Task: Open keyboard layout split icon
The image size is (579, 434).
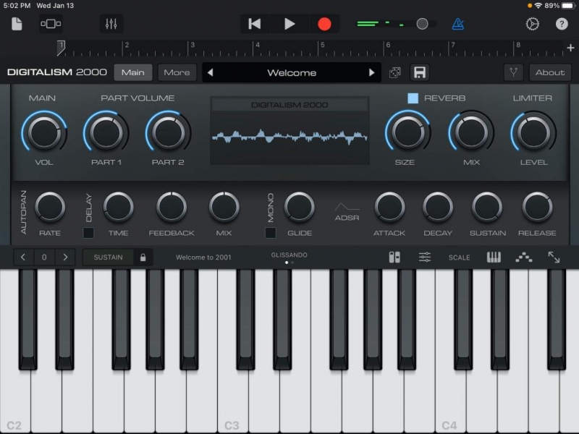Action: pyautogui.click(x=394, y=258)
